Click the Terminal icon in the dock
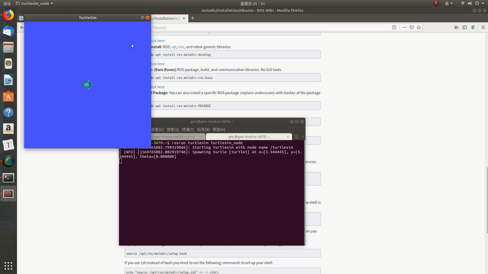The height and width of the screenshot is (274, 488). pos(8,178)
